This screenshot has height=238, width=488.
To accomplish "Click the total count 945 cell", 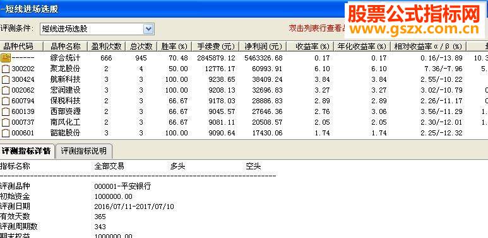I will 141,58.
